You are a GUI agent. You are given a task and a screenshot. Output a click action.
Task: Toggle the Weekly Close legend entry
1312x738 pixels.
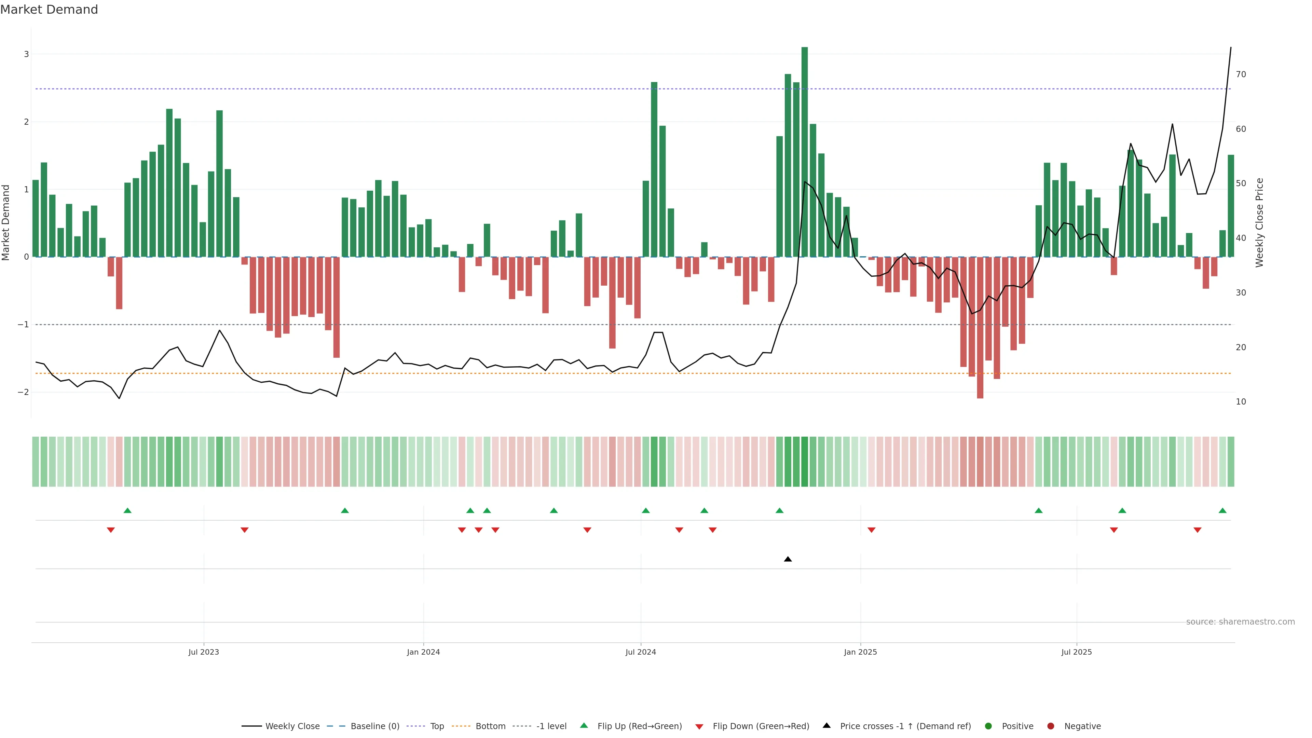[x=292, y=726]
